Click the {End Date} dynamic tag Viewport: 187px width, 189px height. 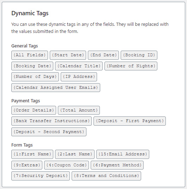click(x=103, y=55)
